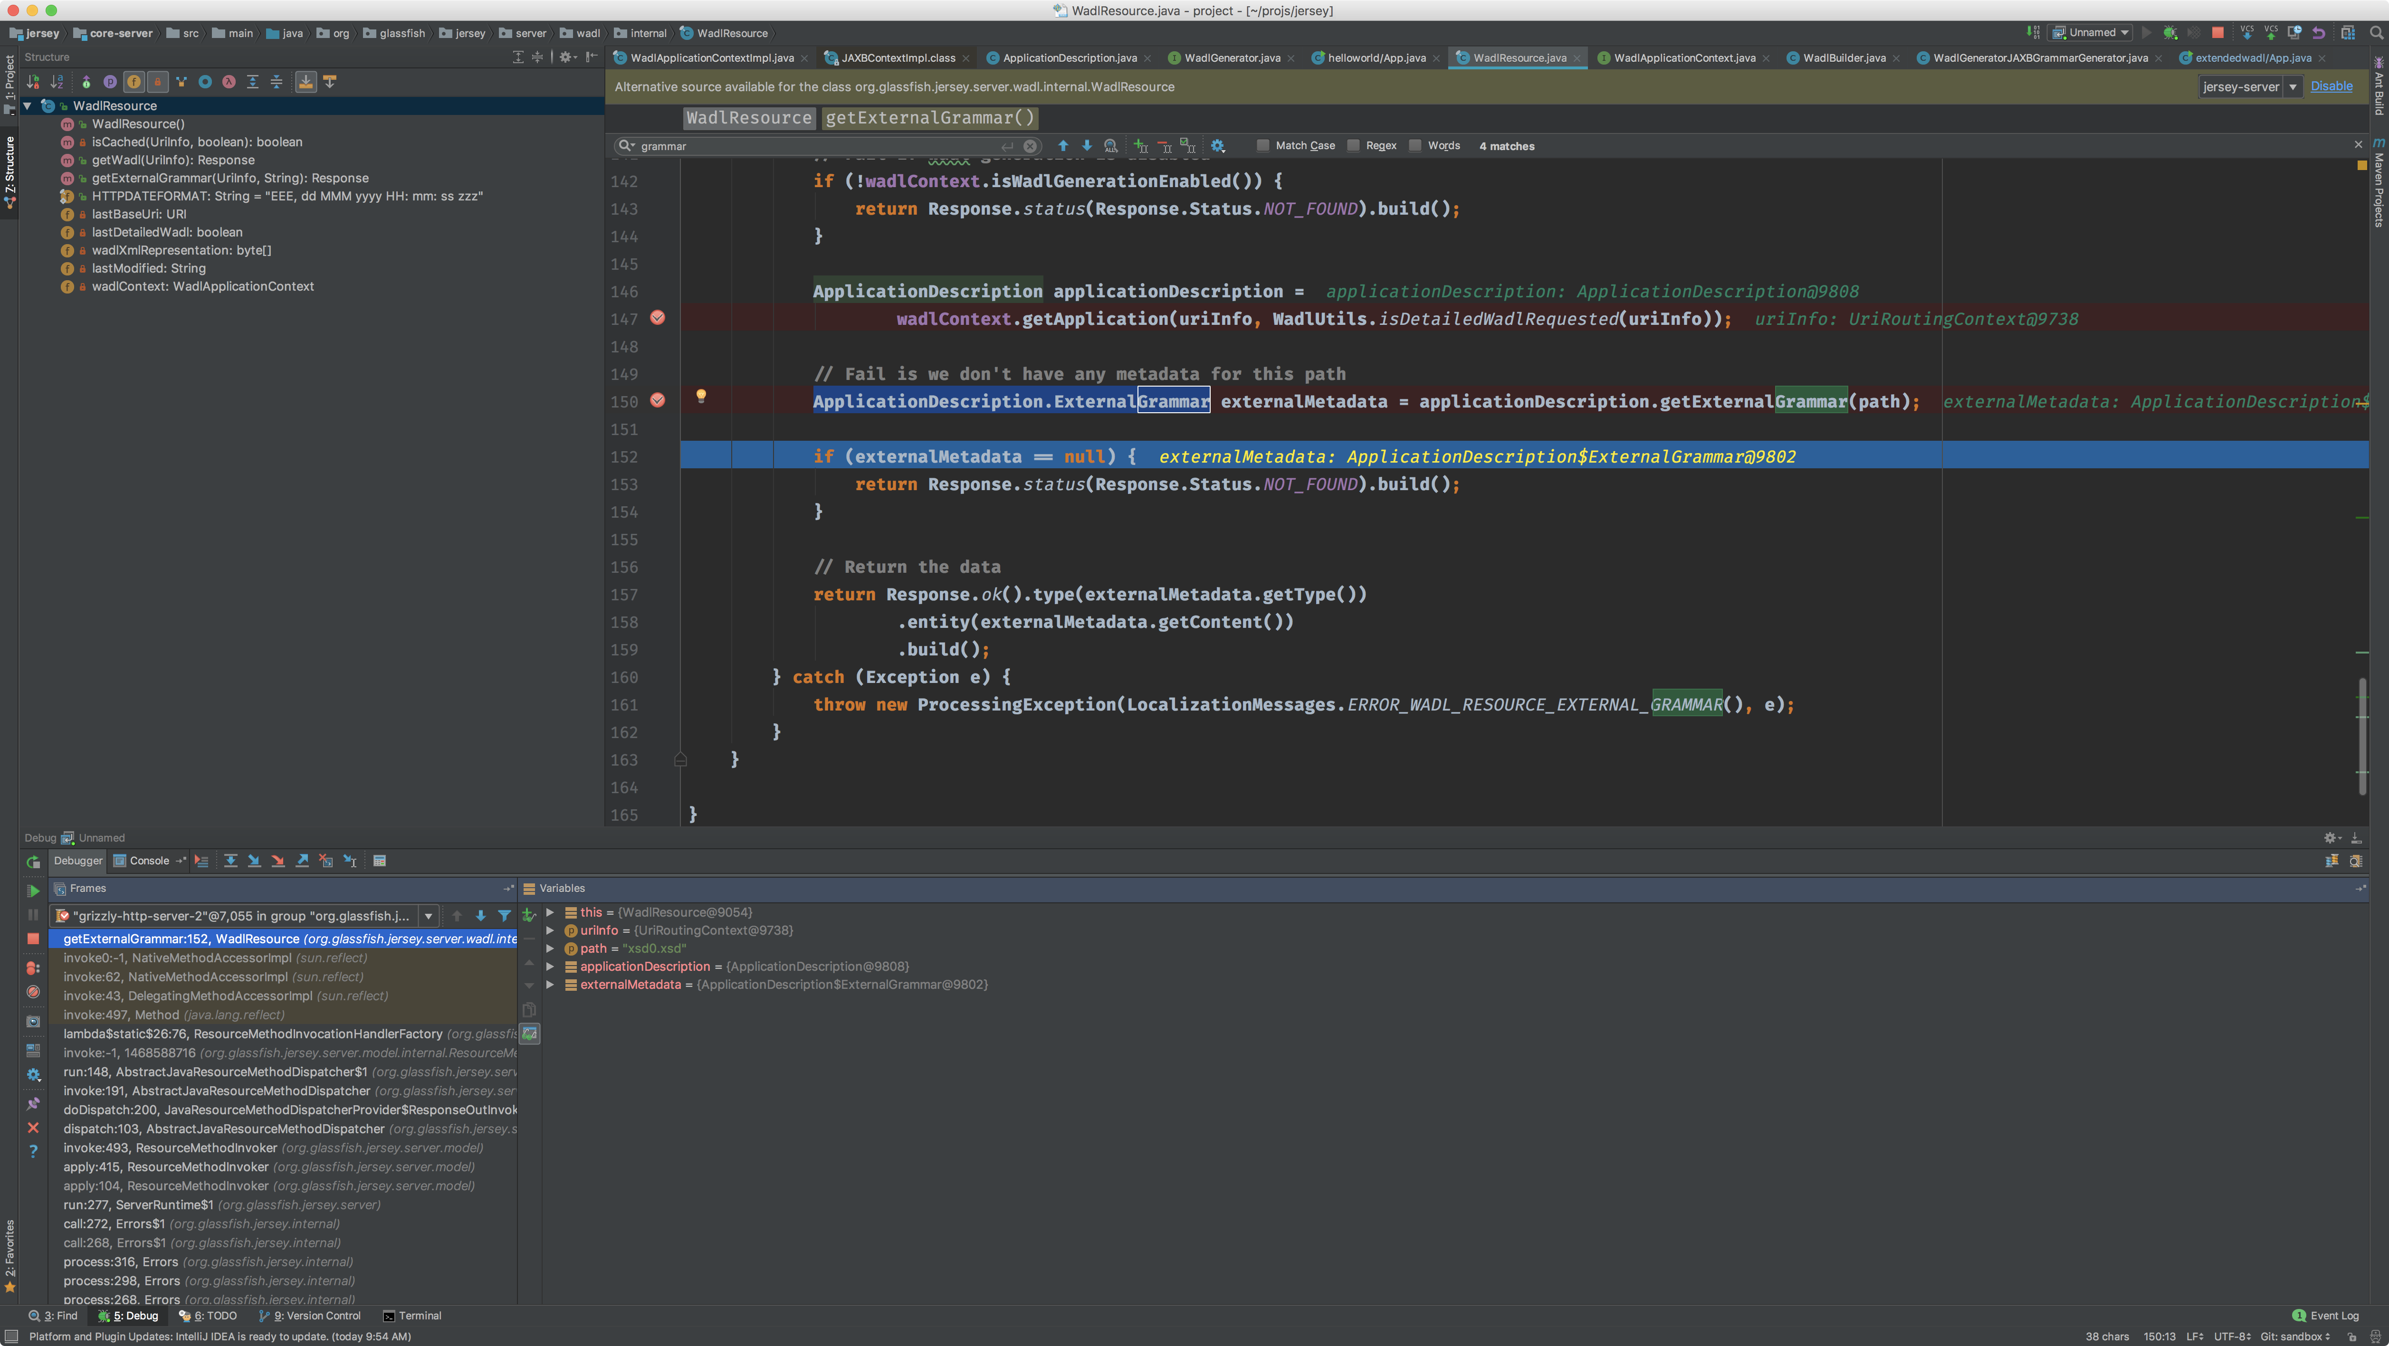2389x1346 pixels.
Task: Open the Evaluate Expression calculator icon
Action: click(x=379, y=861)
